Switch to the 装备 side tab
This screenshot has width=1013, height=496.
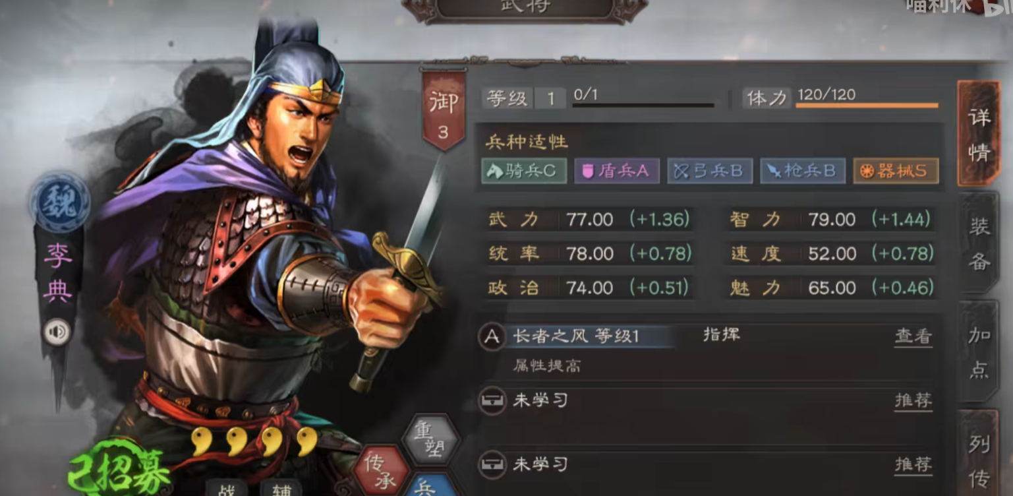[x=979, y=243]
